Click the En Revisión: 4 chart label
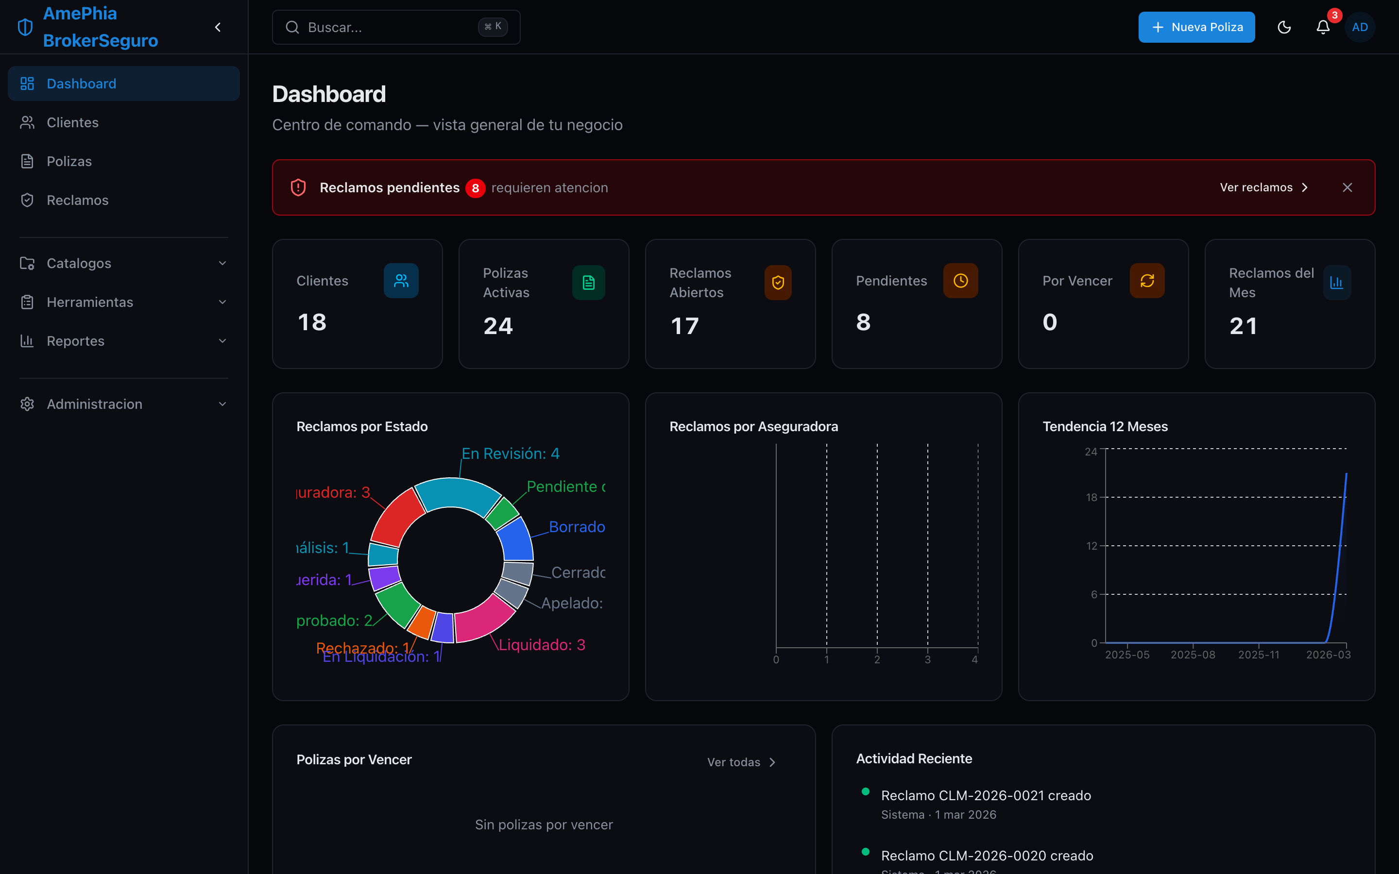1399x874 pixels. [511, 453]
